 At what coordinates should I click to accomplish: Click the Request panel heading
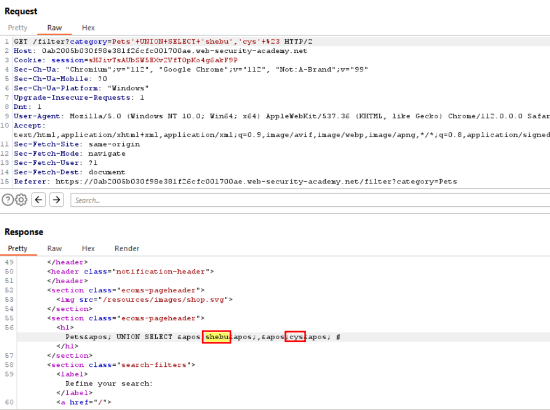click(x=21, y=11)
